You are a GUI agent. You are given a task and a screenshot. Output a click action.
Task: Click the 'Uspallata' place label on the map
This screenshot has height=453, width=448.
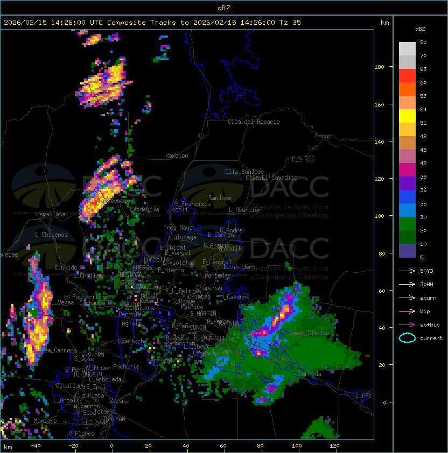click(x=51, y=214)
